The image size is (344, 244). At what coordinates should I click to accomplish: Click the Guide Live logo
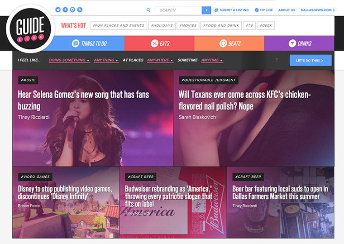[x=30, y=29]
